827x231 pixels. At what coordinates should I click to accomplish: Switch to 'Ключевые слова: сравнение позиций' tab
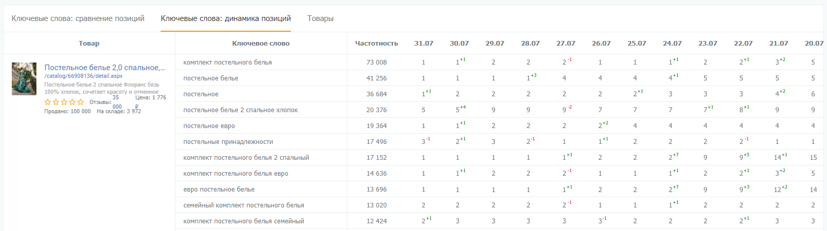(x=78, y=18)
